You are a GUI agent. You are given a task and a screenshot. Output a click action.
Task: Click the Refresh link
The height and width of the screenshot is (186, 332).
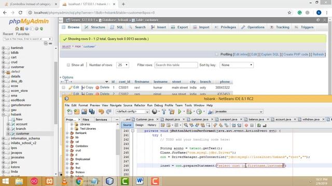(318, 54)
